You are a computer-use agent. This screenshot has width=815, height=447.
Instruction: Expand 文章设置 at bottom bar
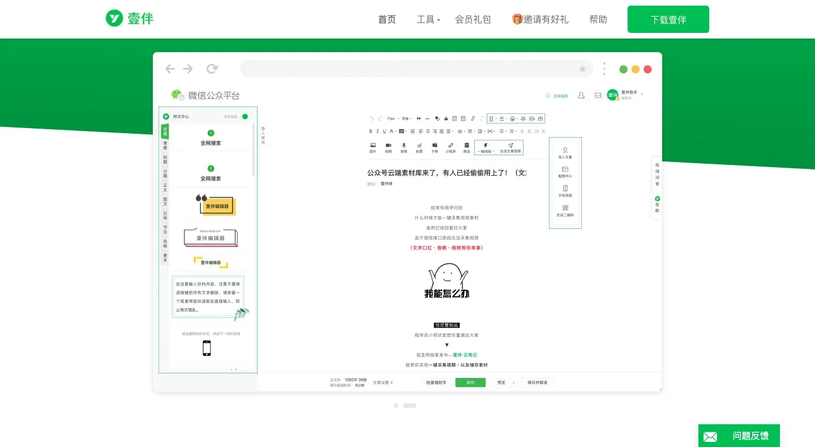click(x=383, y=382)
